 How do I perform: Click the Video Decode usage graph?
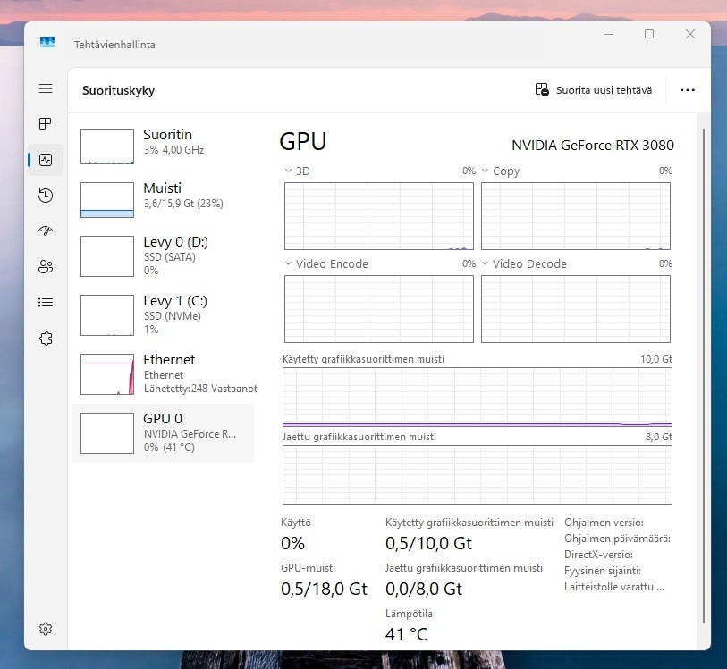pos(575,309)
